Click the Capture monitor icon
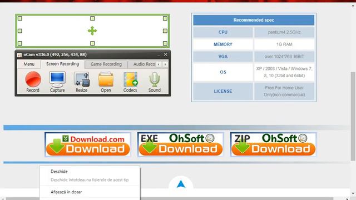The image size is (356, 200). tap(57, 79)
